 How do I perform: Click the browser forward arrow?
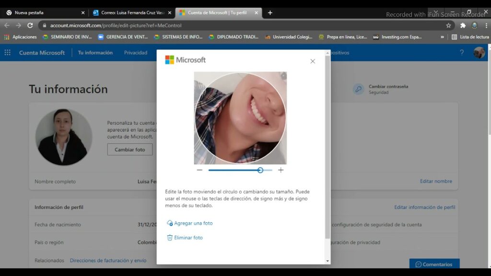[x=19, y=25]
